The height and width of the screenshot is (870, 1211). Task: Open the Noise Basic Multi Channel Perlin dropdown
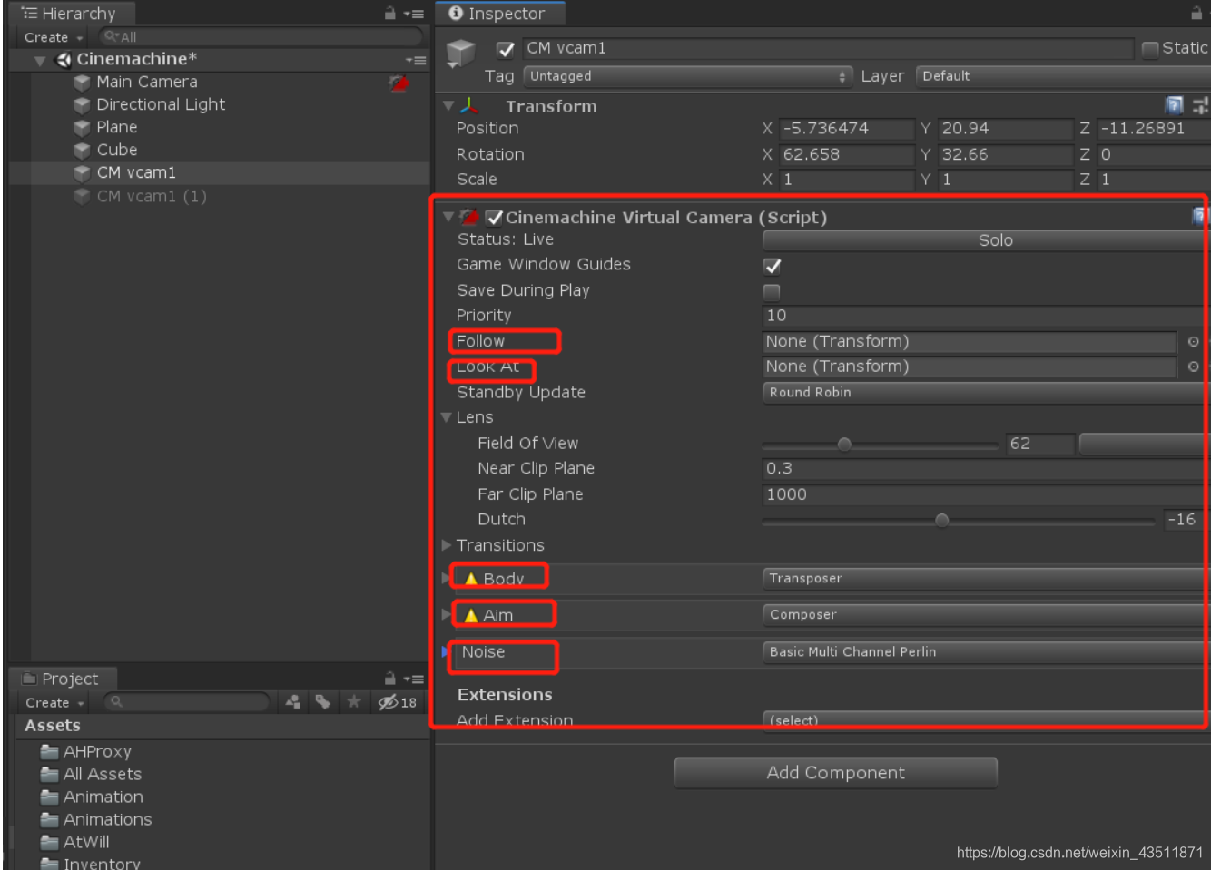coord(986,652)
